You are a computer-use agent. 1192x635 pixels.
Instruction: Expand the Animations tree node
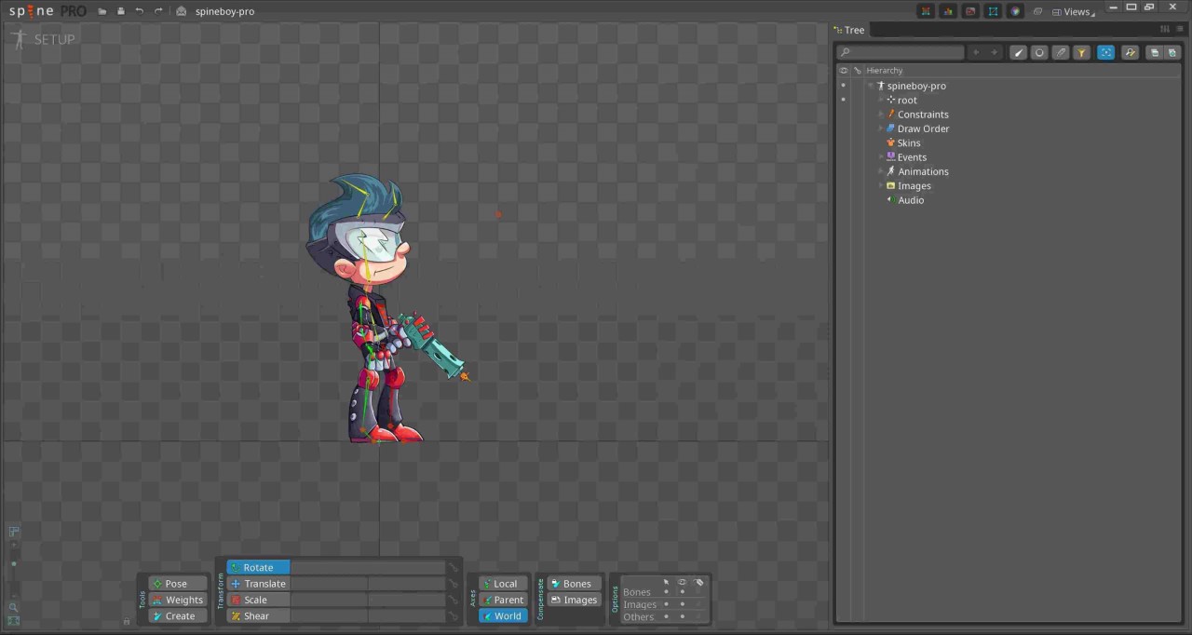point(881,171)
